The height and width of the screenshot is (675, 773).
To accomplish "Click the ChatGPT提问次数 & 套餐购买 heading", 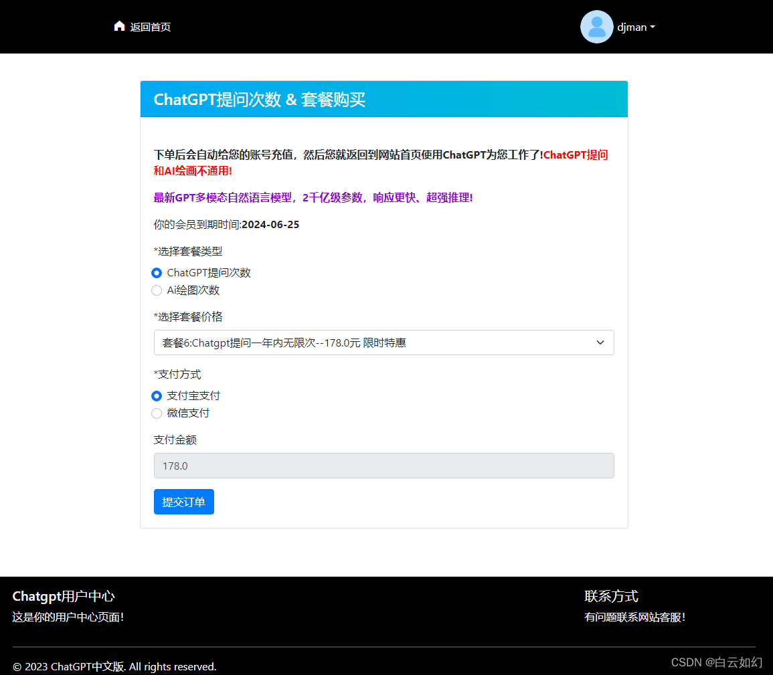I will 259,100.
